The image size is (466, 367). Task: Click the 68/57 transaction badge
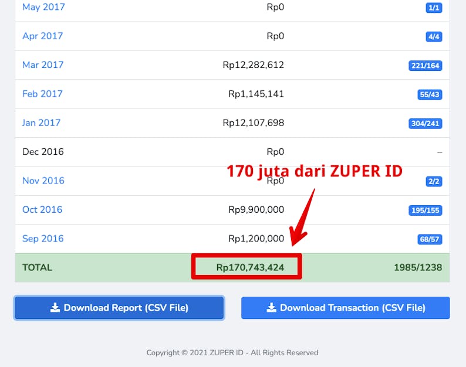(430, 240)
